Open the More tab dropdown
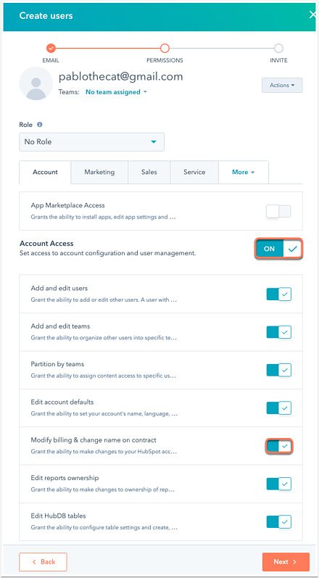 (x=244, y=172)
